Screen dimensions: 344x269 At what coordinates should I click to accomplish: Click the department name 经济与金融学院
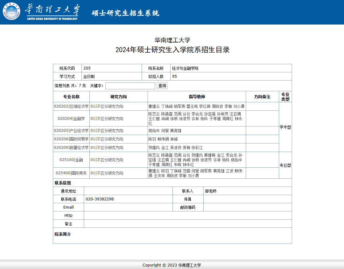coord(185,68)
